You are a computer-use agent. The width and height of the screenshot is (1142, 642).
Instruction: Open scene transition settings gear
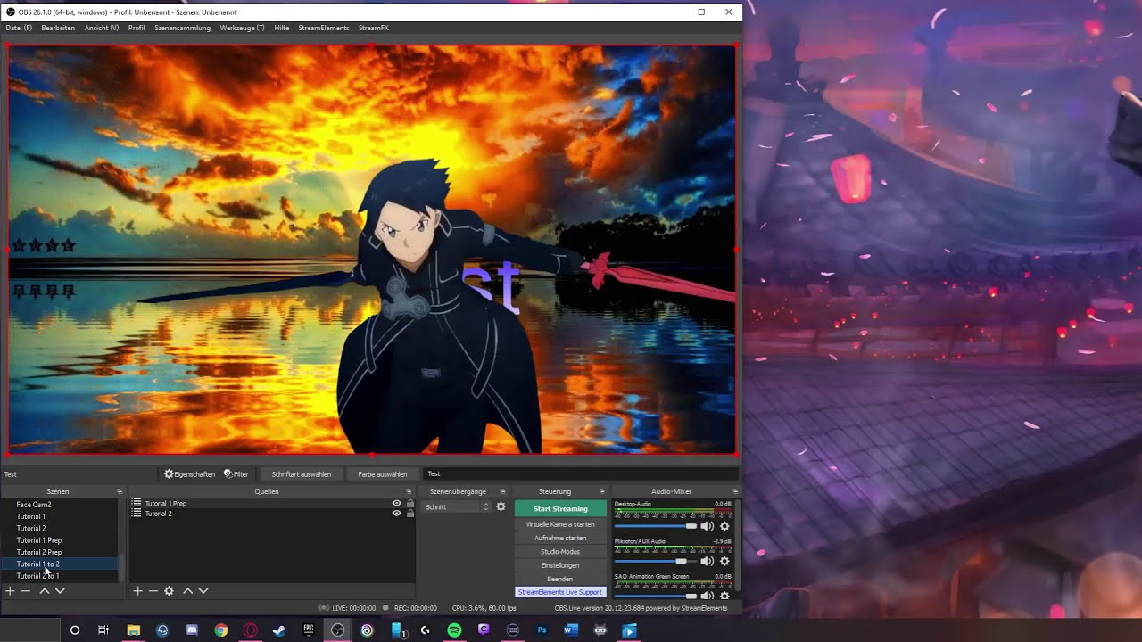tap(501, 506)
